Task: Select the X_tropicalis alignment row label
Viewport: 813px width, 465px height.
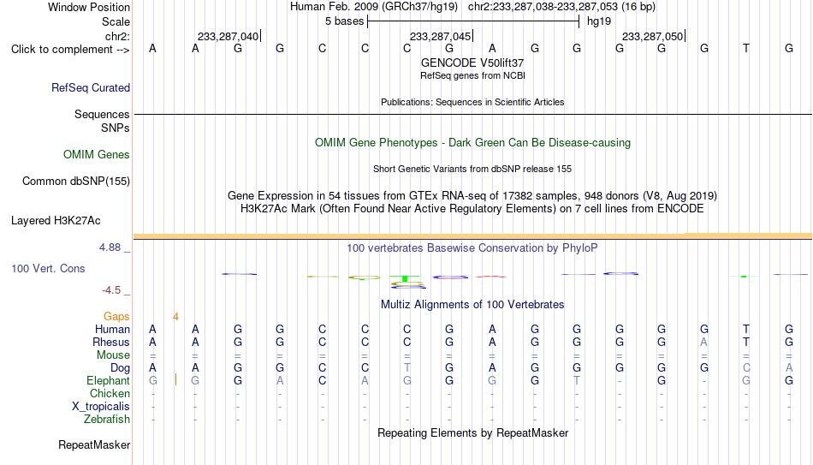Action: click(x=101, y=407)
